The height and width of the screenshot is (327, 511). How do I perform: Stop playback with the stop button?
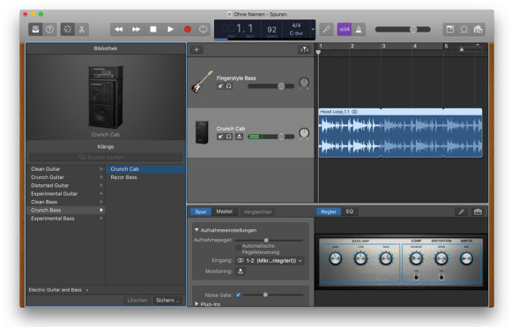(x=152, y=29)
